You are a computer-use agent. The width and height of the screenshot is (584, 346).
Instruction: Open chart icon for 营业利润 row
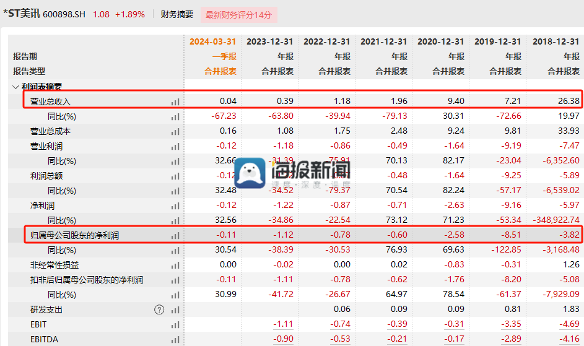pos(175,146)
